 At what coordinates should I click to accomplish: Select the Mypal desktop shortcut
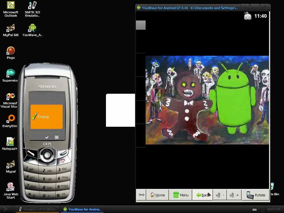pyautogui.click(x=11, y=167)
